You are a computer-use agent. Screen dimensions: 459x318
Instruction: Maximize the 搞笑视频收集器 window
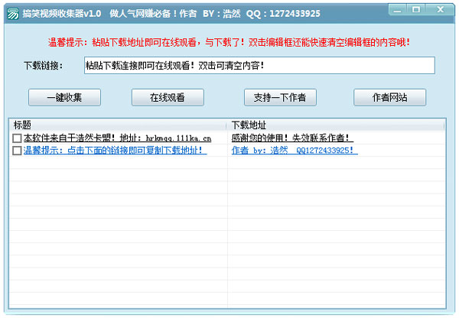(416, 11)
